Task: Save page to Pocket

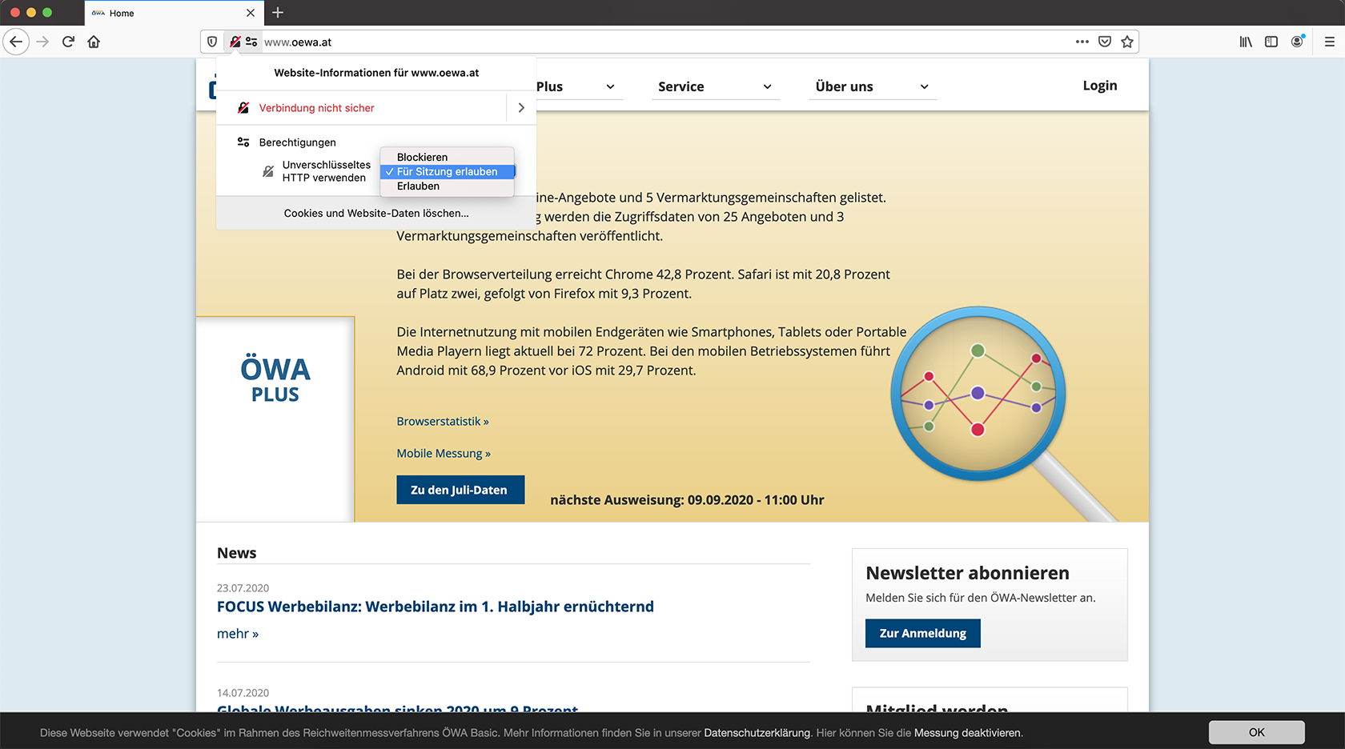Action: pos(1105,42)
